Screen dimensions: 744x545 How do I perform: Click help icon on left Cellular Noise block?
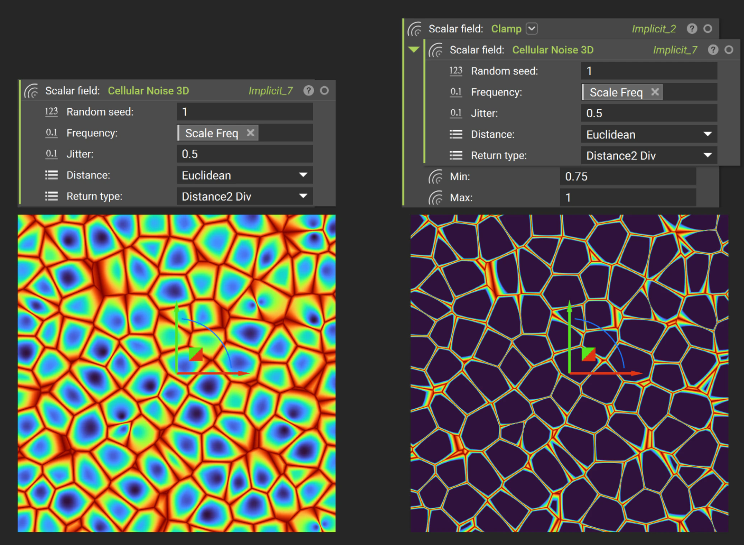[308, 90]
